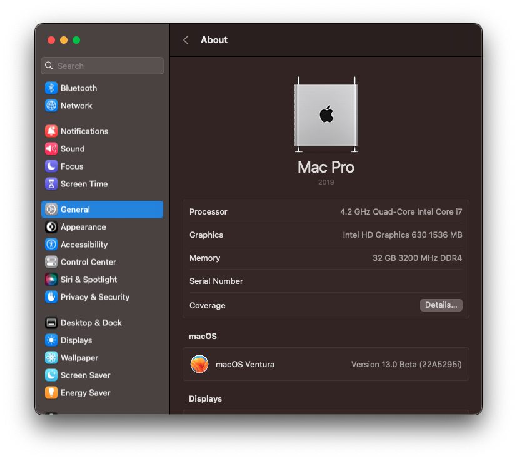Click the Displays sun icon

click(x=51, y=340)
